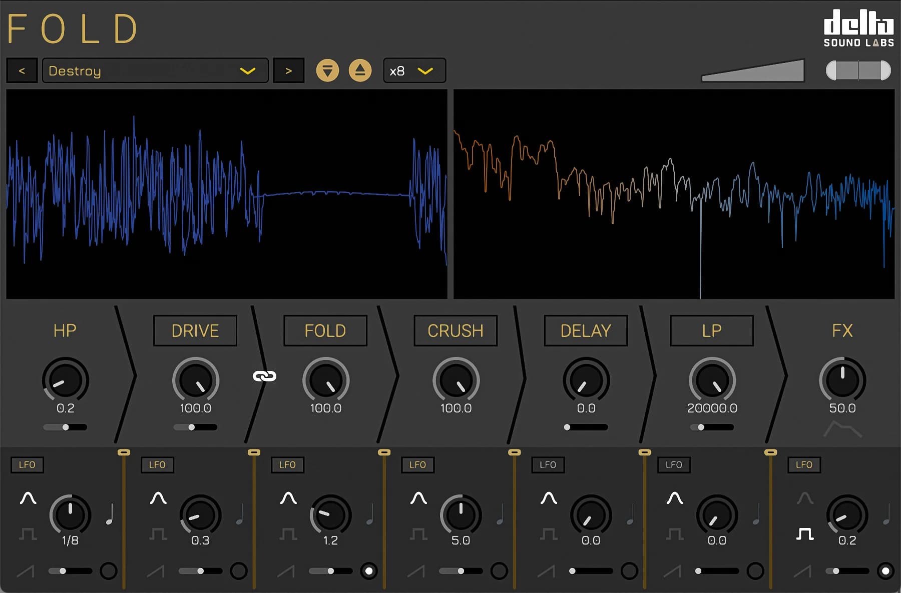Toggle the CRUSH module on or off
901x593 pixels.
point(455,330)
